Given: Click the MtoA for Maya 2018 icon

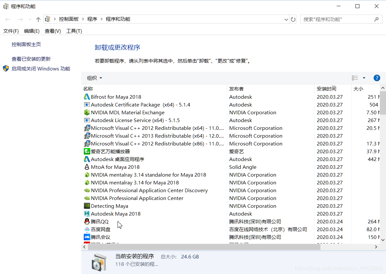Looking at the screenshot, I should point(87,167).
